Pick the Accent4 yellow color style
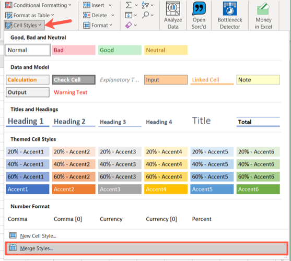The image size is (291, 261). point(166,189)
